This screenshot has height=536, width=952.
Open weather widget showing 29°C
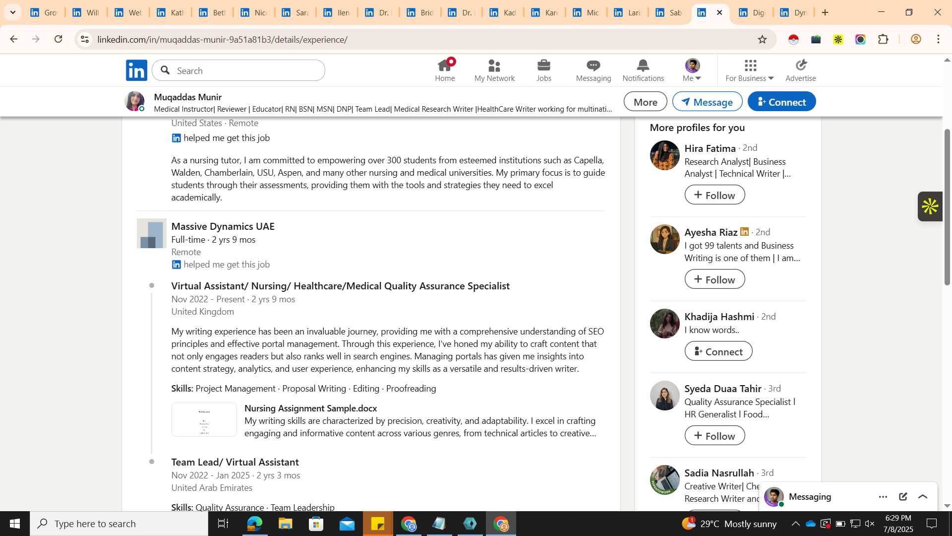click(729, 524)
